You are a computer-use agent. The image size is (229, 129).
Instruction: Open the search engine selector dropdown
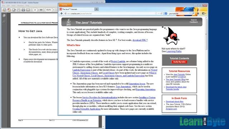click(166, 14)
